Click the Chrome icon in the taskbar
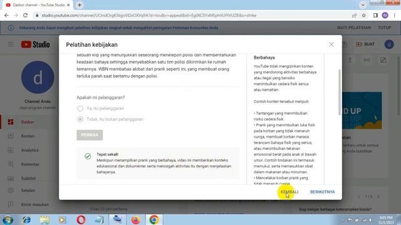Screen dimensions: 401x225 154,219
